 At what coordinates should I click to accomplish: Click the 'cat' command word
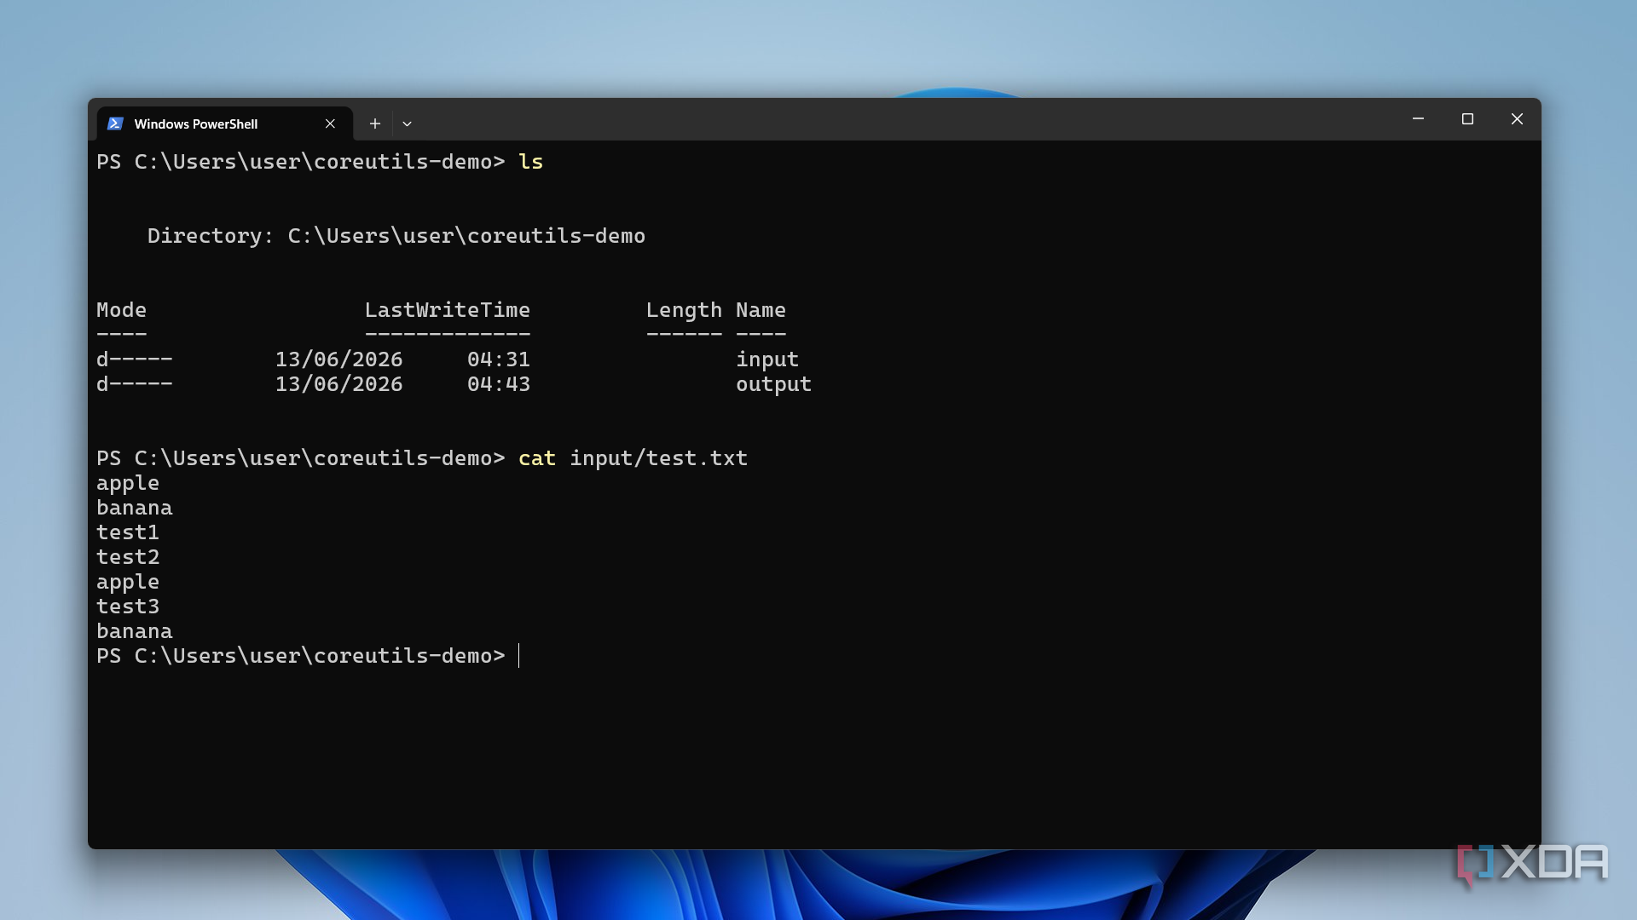coord(537,458)
